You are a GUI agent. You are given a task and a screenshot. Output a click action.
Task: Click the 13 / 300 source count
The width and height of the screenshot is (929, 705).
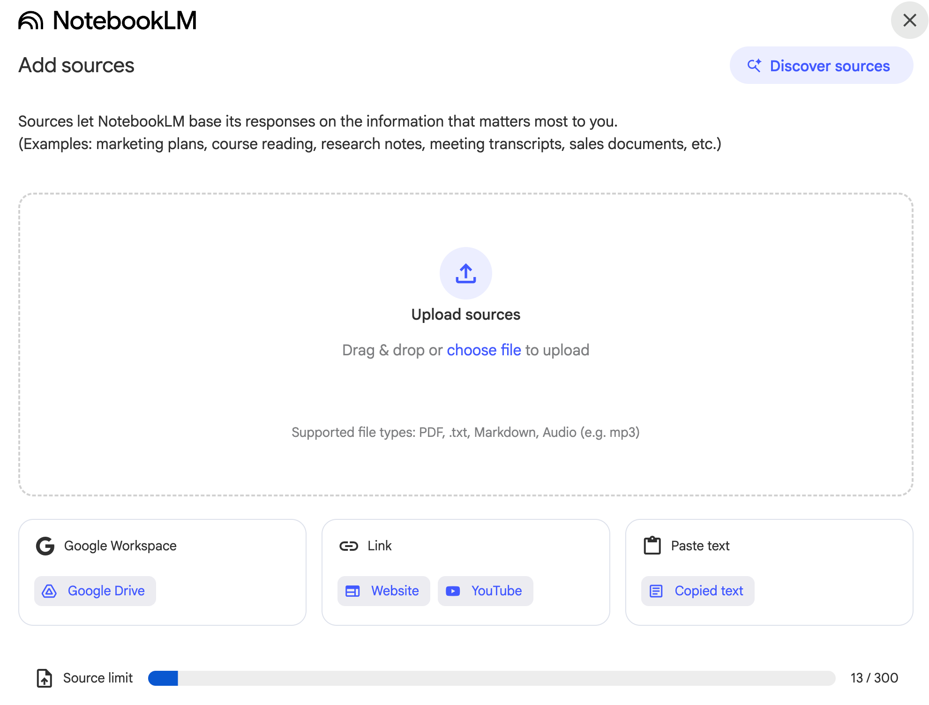874,678
